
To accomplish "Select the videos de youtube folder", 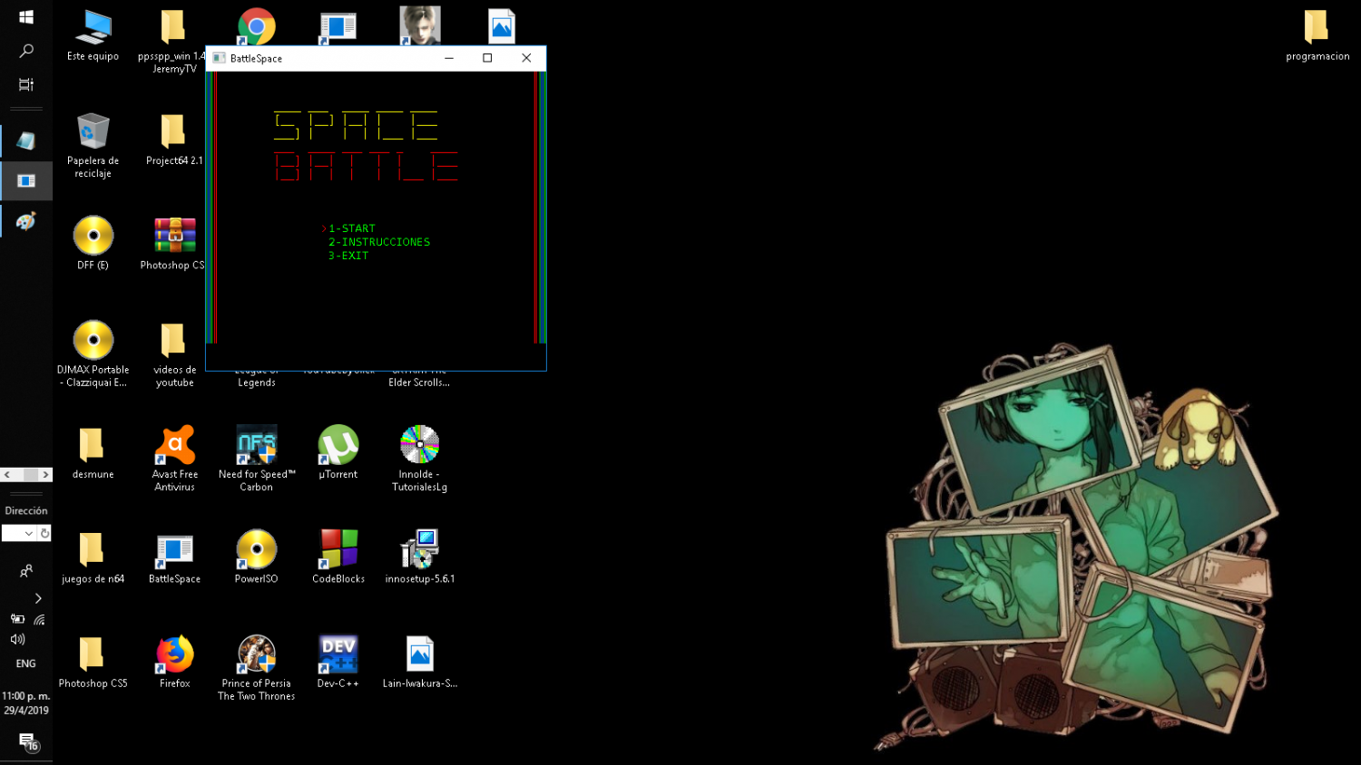I will [x=174, y=353].
